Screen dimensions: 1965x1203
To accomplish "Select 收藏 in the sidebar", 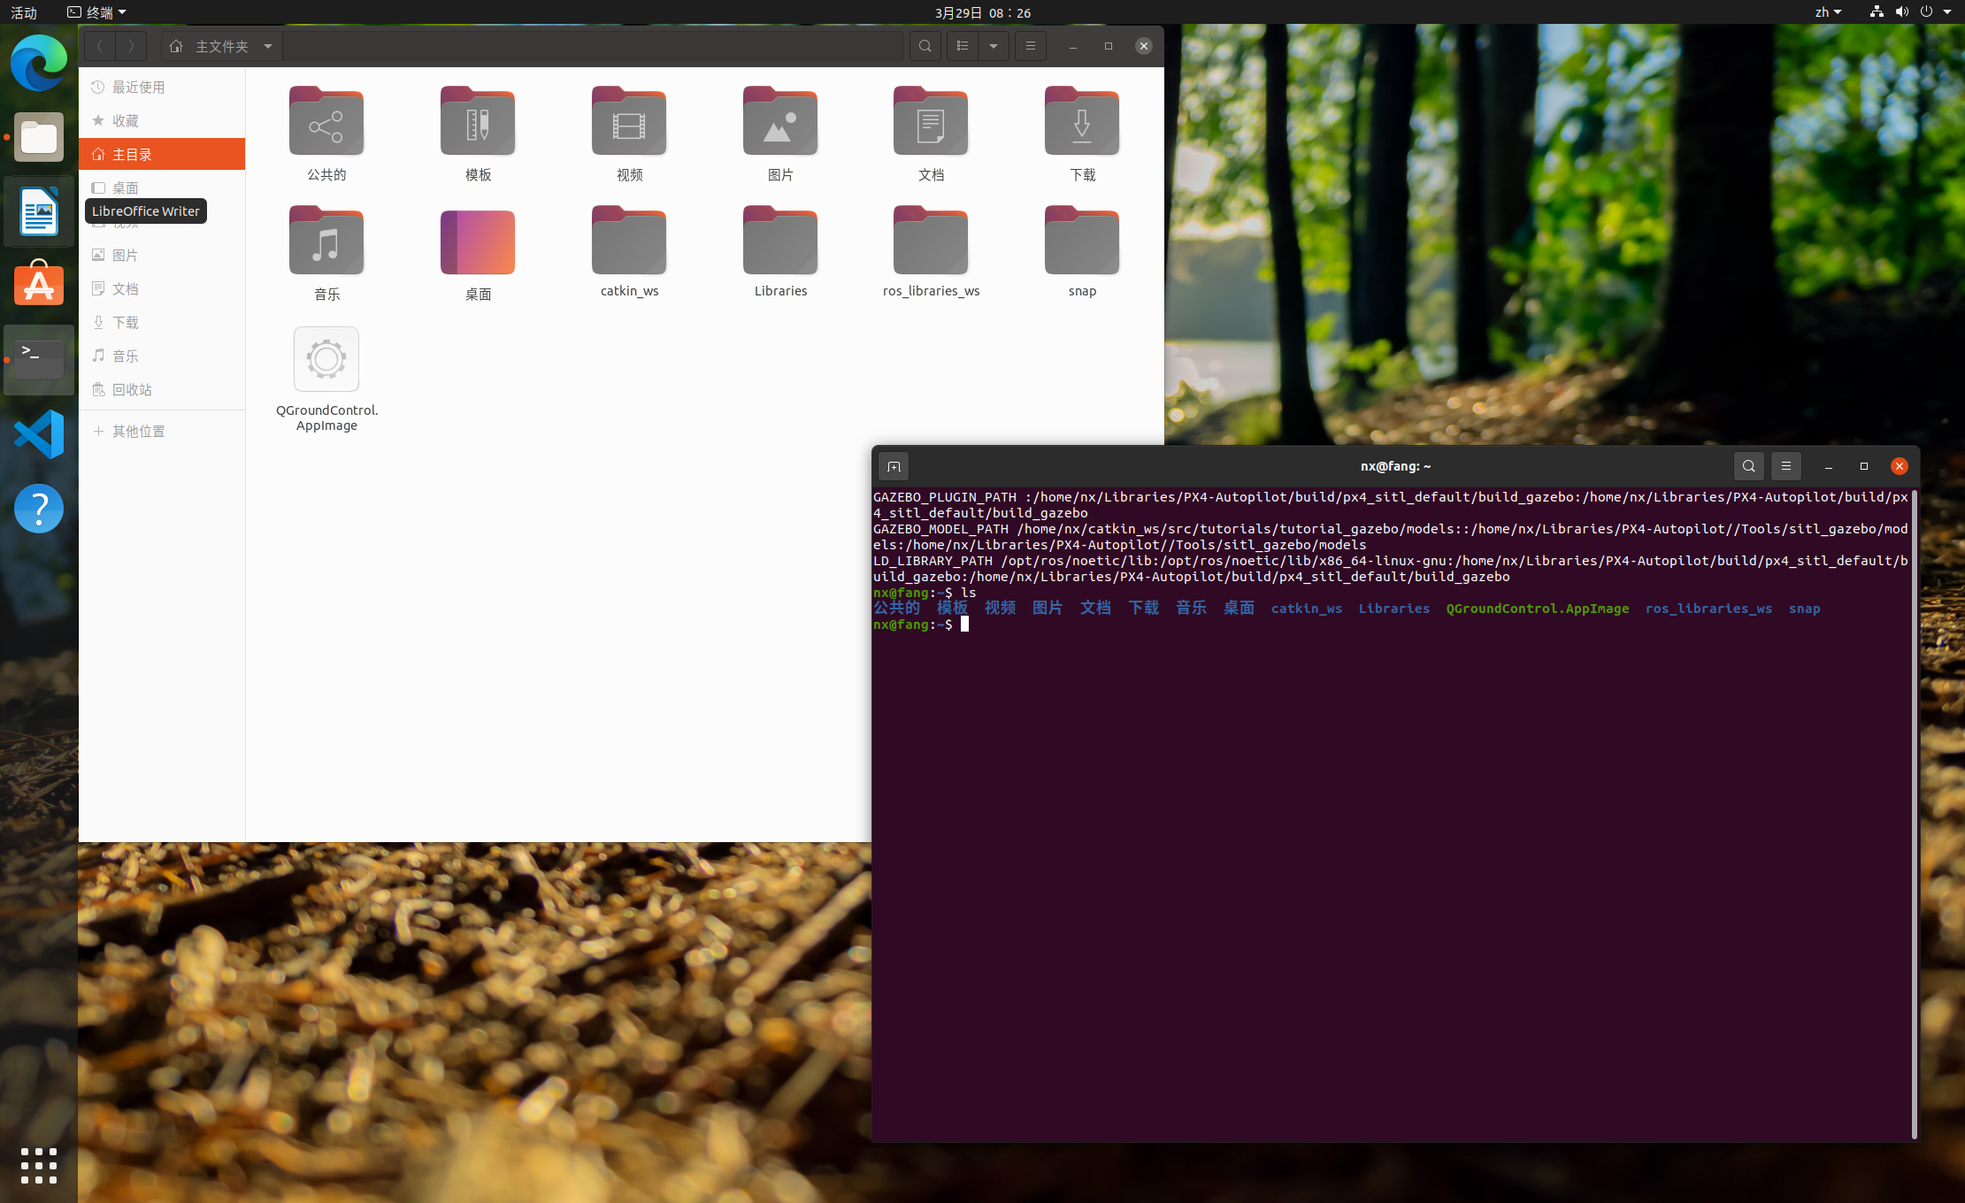I will point(162,120).
